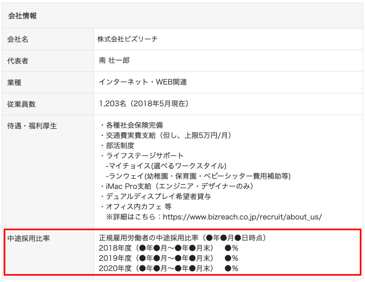Image resolution: width=365 pixels, height=282 pixels.
Task: Click the デュアルディスプレイ希望者貸与 line
Action: pos(155,196)
